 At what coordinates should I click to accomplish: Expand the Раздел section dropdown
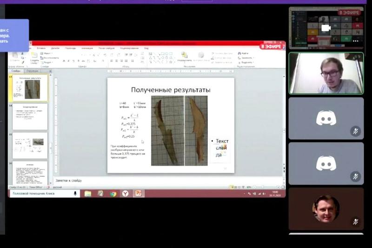pos(46,62)
